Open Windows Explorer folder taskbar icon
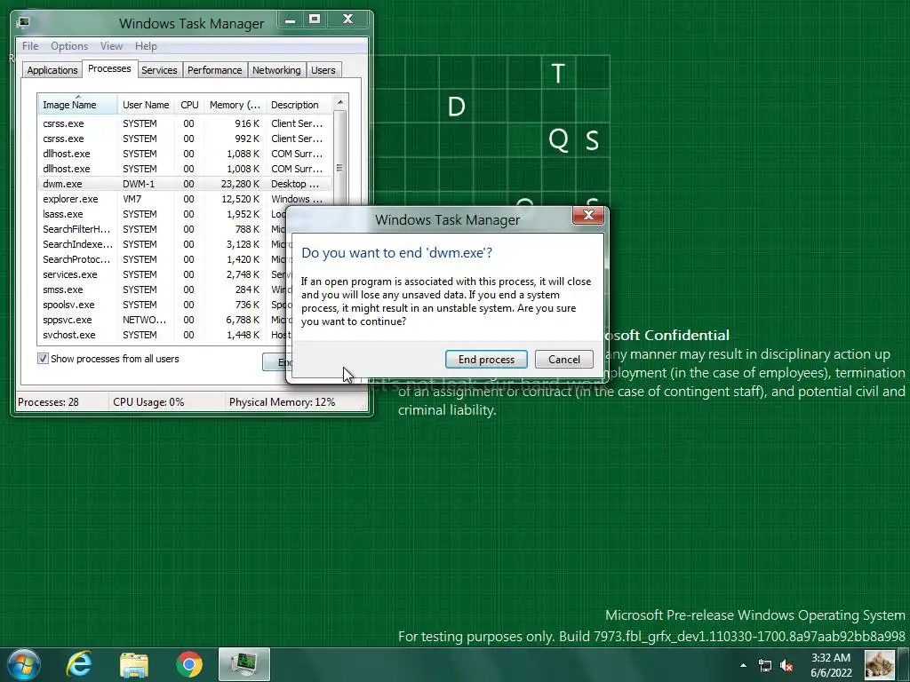The image size is (910, 682). (x=134, y=664)
